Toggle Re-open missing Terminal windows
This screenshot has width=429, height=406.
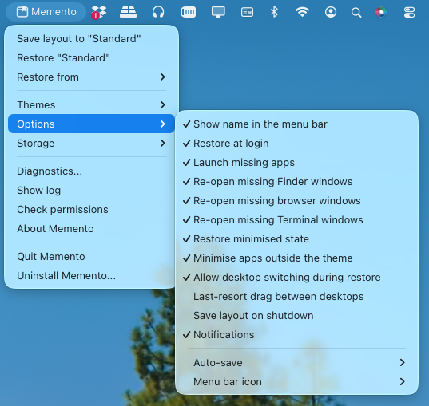296,219
